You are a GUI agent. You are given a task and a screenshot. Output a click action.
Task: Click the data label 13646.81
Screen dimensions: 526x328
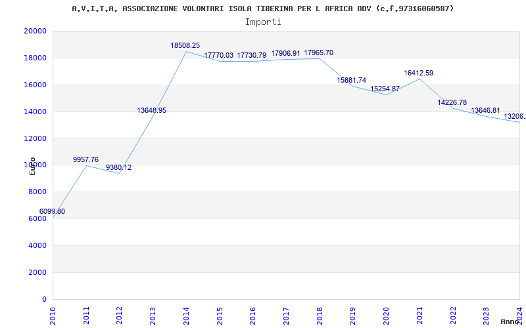[x=486, y=110]
